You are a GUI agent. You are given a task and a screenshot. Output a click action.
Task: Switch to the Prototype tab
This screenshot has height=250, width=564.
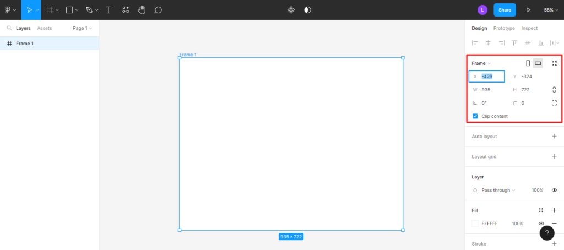pos(504,28)
